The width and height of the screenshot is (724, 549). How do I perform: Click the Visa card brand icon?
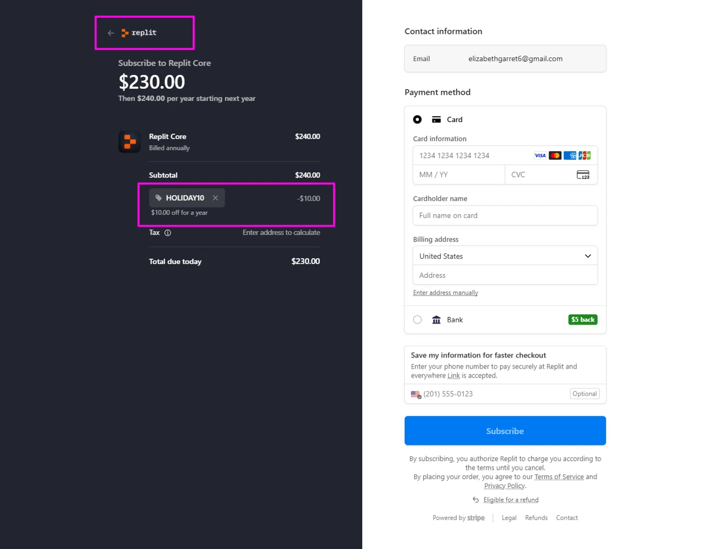pyautogui.click(x=540, y=155)
